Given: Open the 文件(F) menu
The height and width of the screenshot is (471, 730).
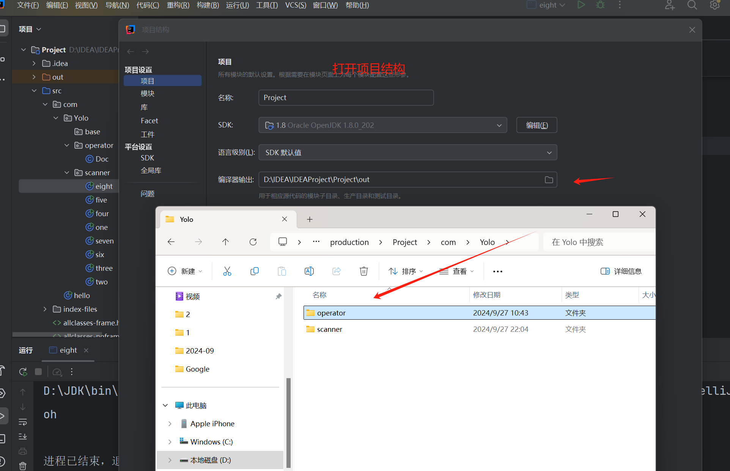Looking at the screenshot, I should pos(28,5).
